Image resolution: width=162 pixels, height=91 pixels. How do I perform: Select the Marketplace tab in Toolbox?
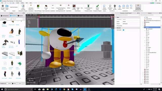pos(5,16)
